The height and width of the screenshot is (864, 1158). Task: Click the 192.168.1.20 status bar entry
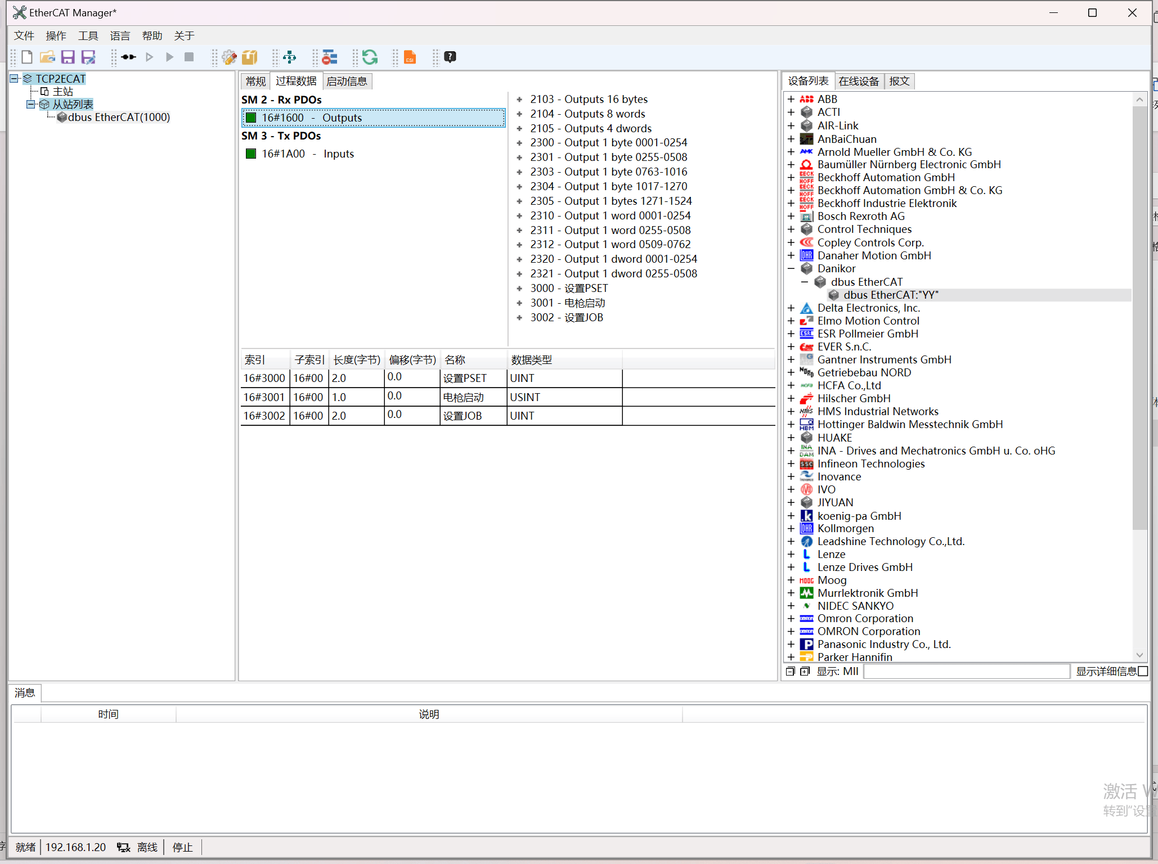coord(75,847)
